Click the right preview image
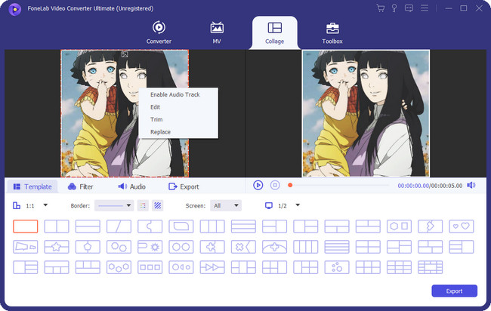The image size is (491, 311). point(366,113)
